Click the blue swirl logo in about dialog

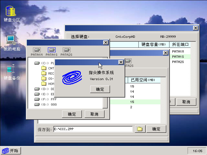point(72,77)
